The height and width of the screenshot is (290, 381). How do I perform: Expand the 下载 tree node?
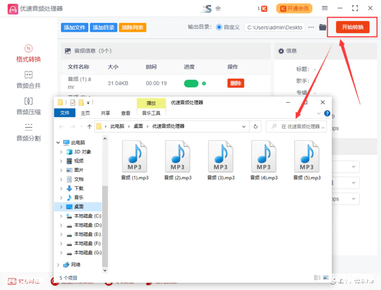(61, 189)
